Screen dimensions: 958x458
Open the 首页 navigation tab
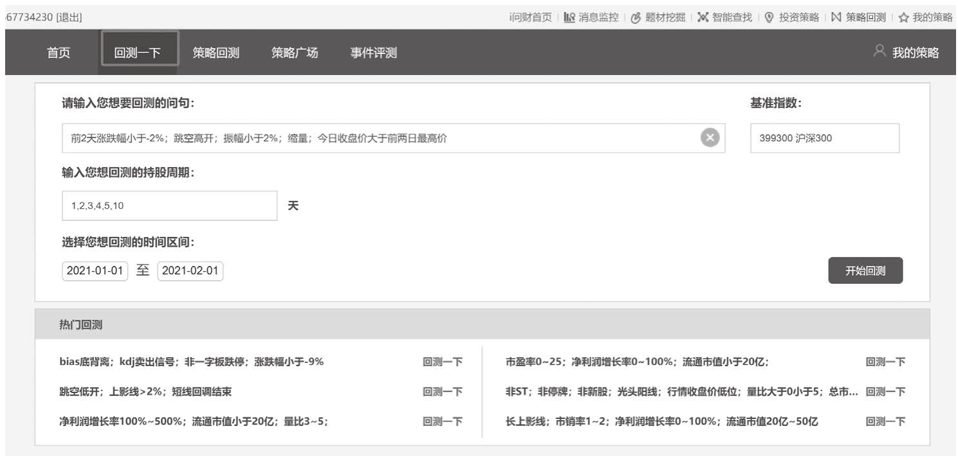[x=59, y=53]
